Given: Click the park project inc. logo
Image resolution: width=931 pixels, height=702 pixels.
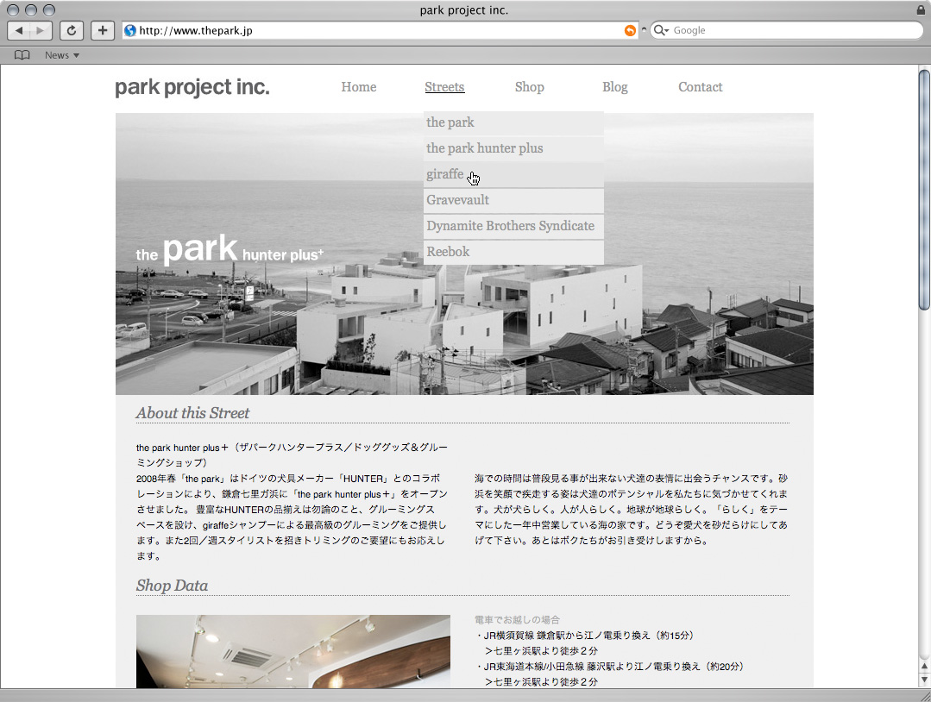Looking at the screenshot, I should (192, 88).
